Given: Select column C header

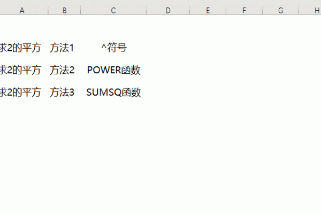Looking at the screenshot, I should point(113,10).
